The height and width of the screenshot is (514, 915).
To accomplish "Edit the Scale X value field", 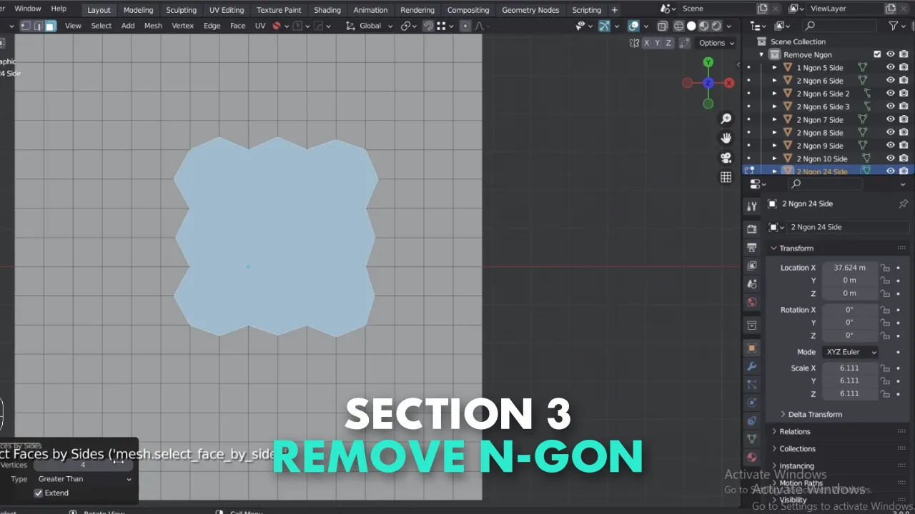I will coord(849,368).
